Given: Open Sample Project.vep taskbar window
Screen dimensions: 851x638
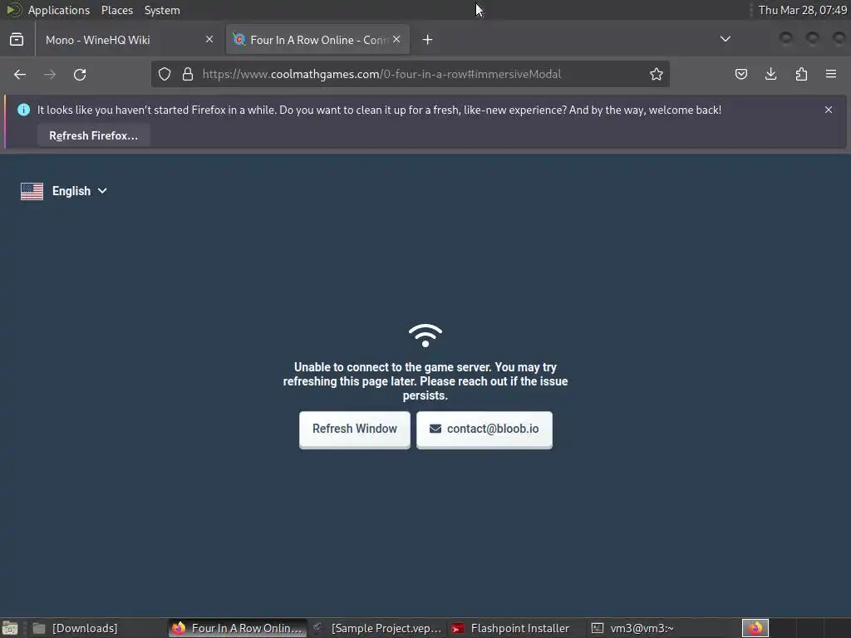Looking at the screenshot, I should 378,628.
